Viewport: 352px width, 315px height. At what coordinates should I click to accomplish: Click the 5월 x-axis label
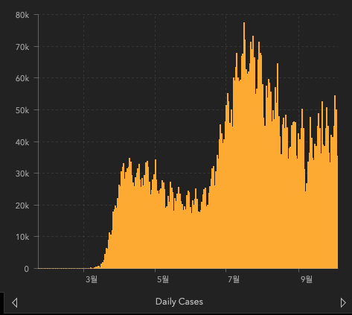tap(163, 279)
